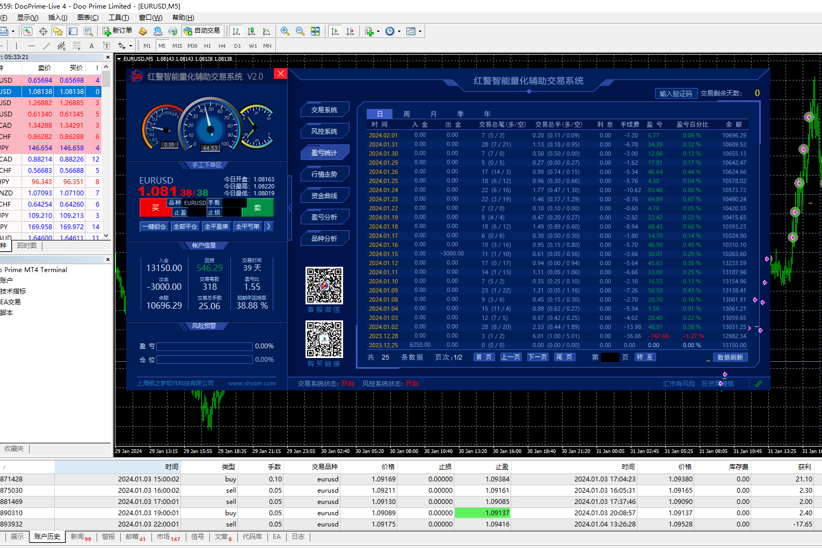Click the 数据刷新 refresh data button

(730, 357)
